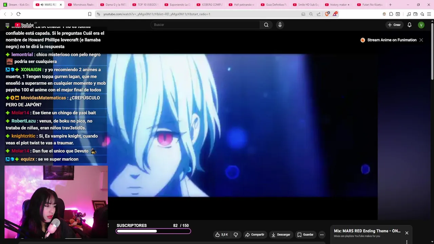Open YouTube notifications bell
Image resolution: width=434 pixels, height=244 pixels.
[410, 25]
